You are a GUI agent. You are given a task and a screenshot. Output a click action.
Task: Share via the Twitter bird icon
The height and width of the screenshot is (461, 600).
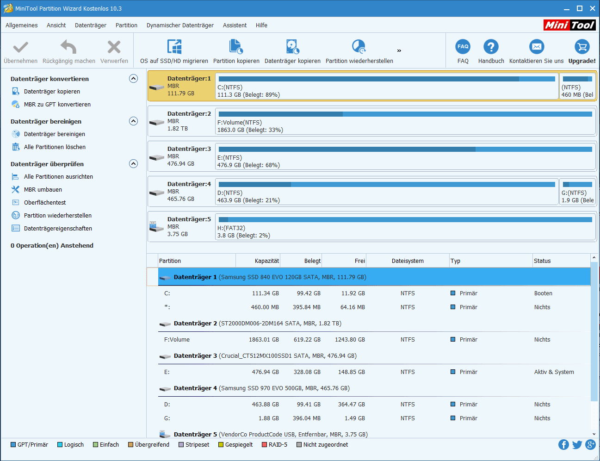(577, 445)
